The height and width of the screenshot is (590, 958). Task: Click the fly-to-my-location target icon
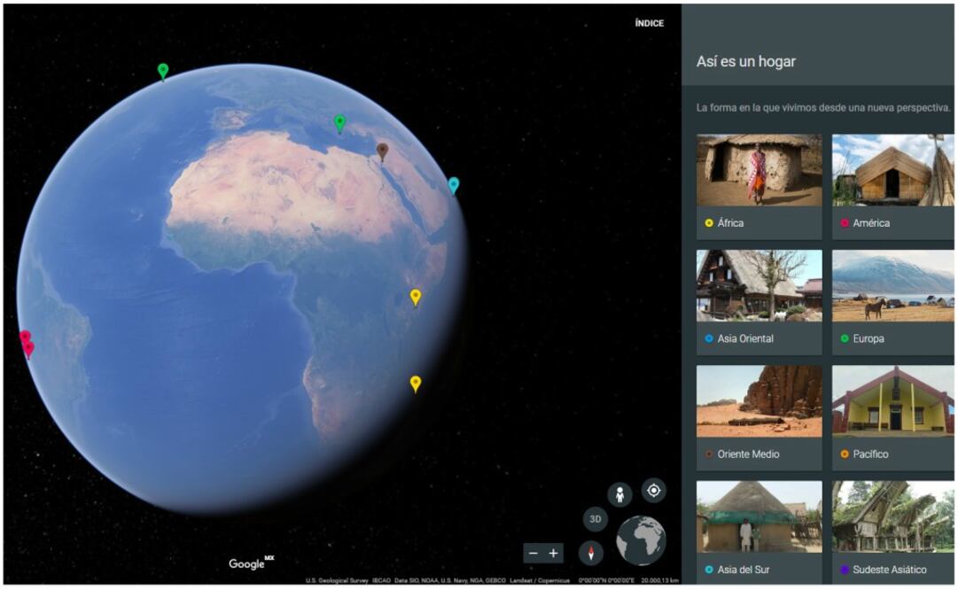tap(653, 490)
